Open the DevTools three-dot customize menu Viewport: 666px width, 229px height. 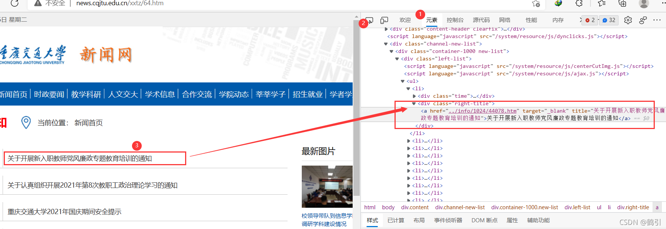657,20
